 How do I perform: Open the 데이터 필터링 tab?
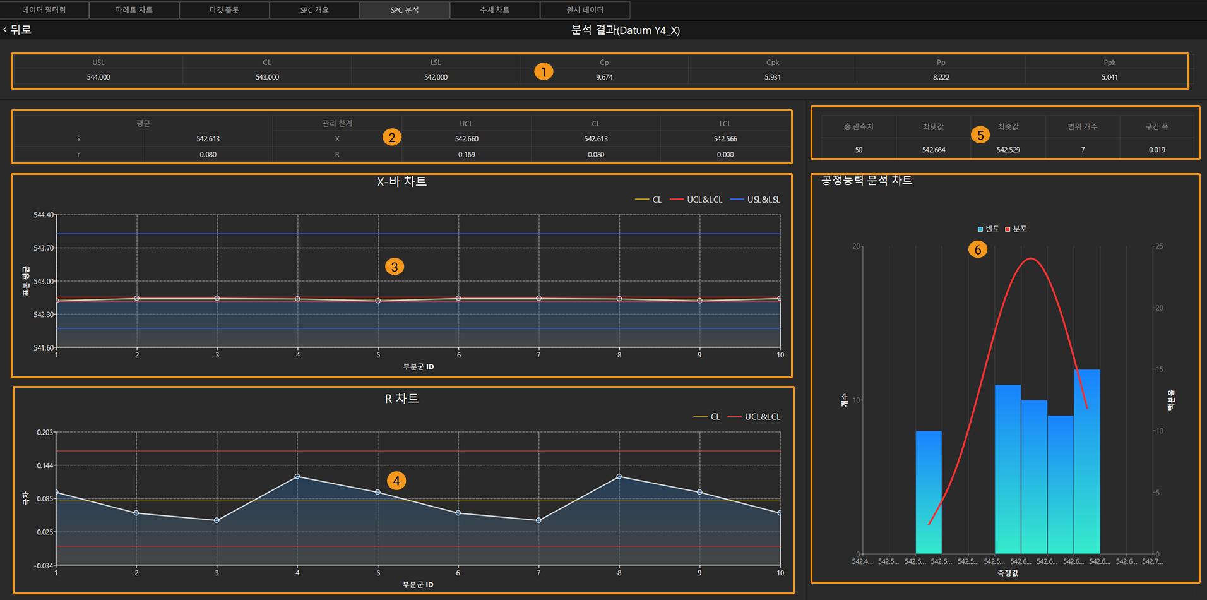click(x=44, y=10)
